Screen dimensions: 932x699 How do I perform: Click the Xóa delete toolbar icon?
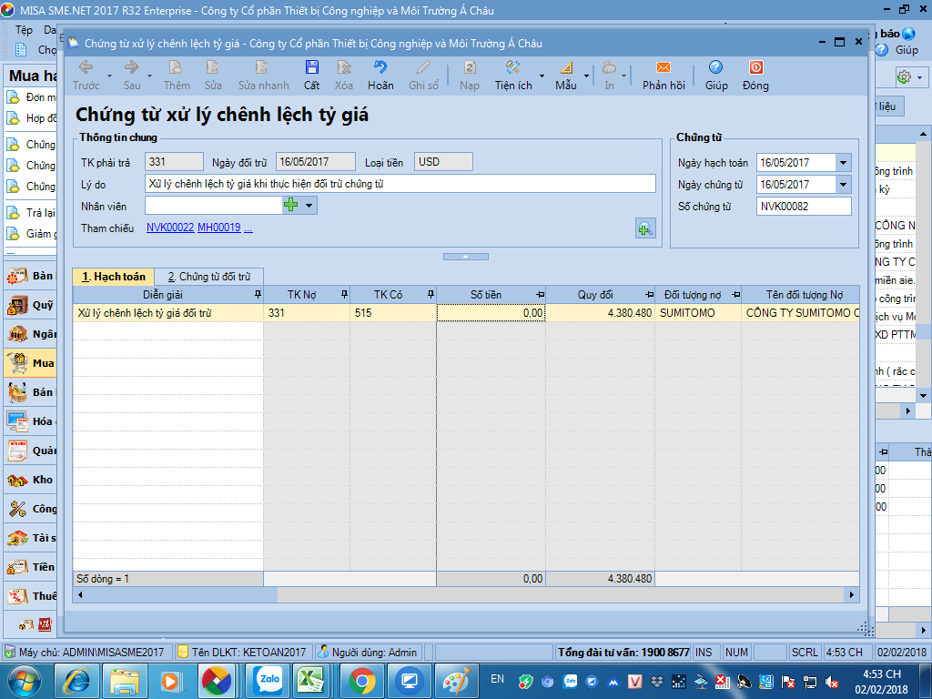(x=343, y=67)
